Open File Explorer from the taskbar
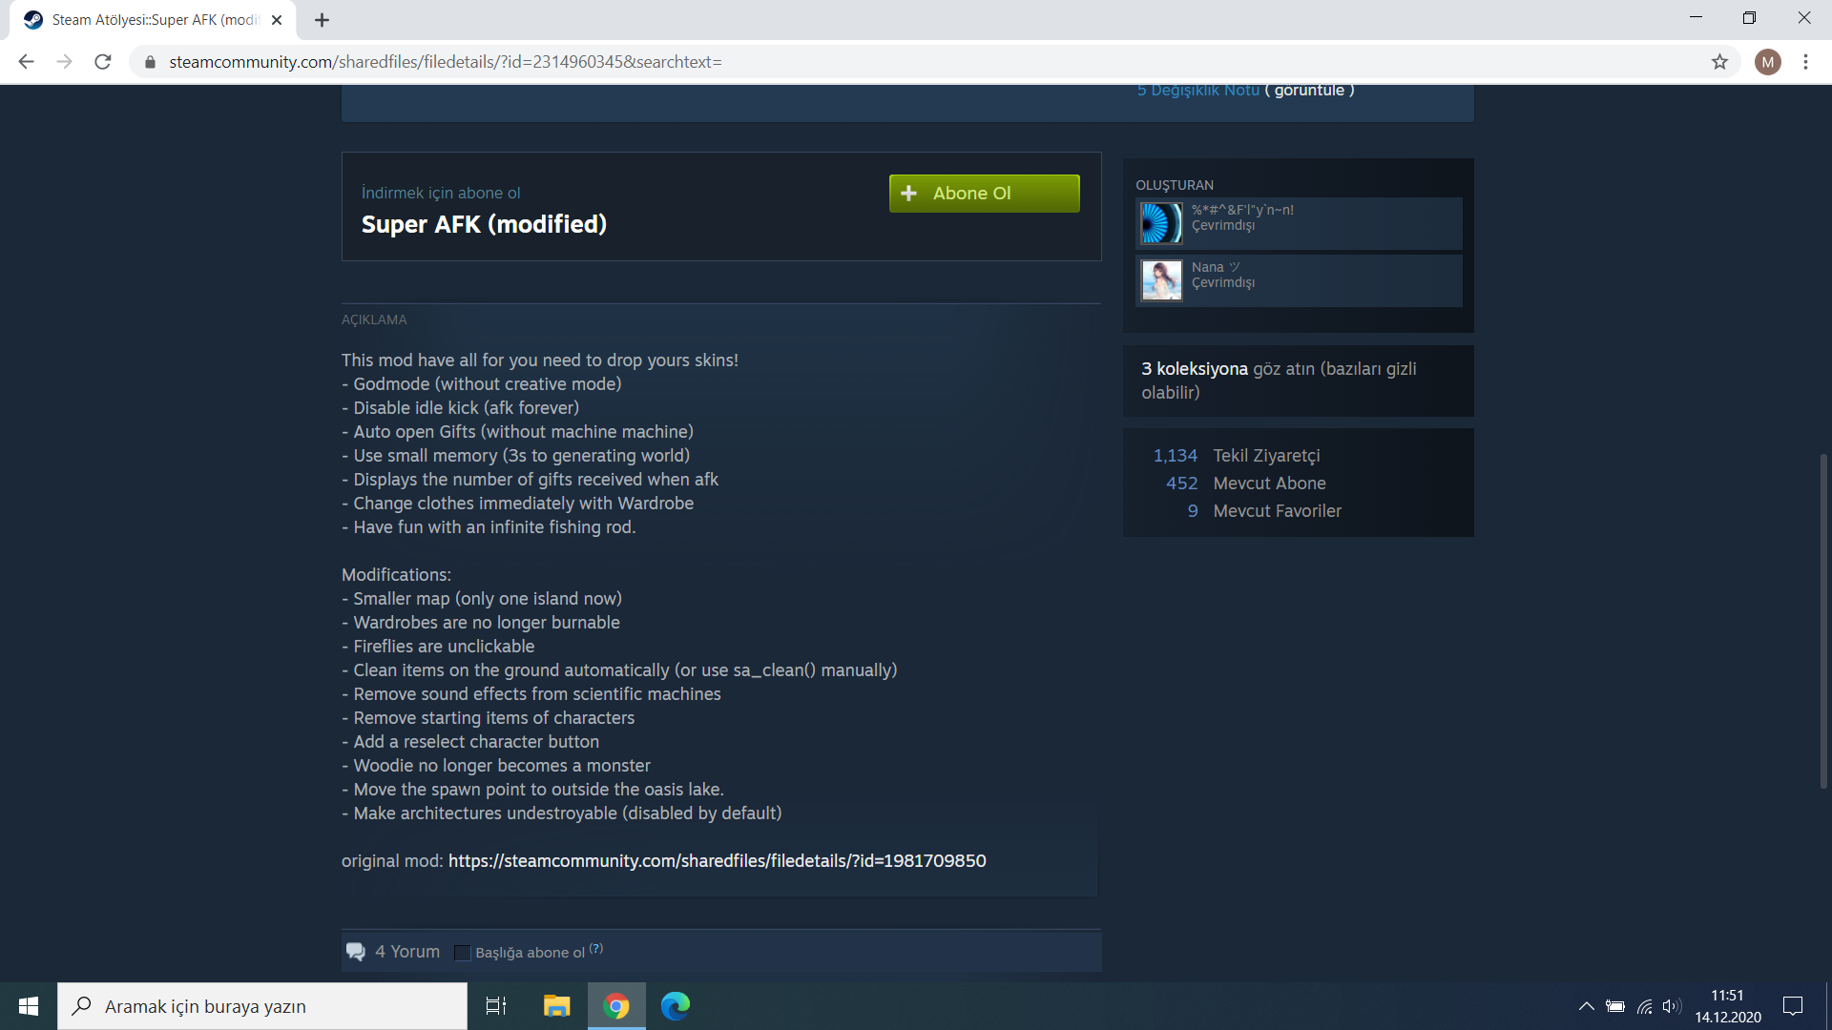The height and width of the screenshot is (1030, 1832). pos(556,1006)
